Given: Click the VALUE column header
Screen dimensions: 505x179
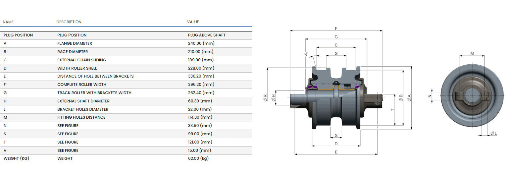Looking at the screenshot, I should 193,22.
